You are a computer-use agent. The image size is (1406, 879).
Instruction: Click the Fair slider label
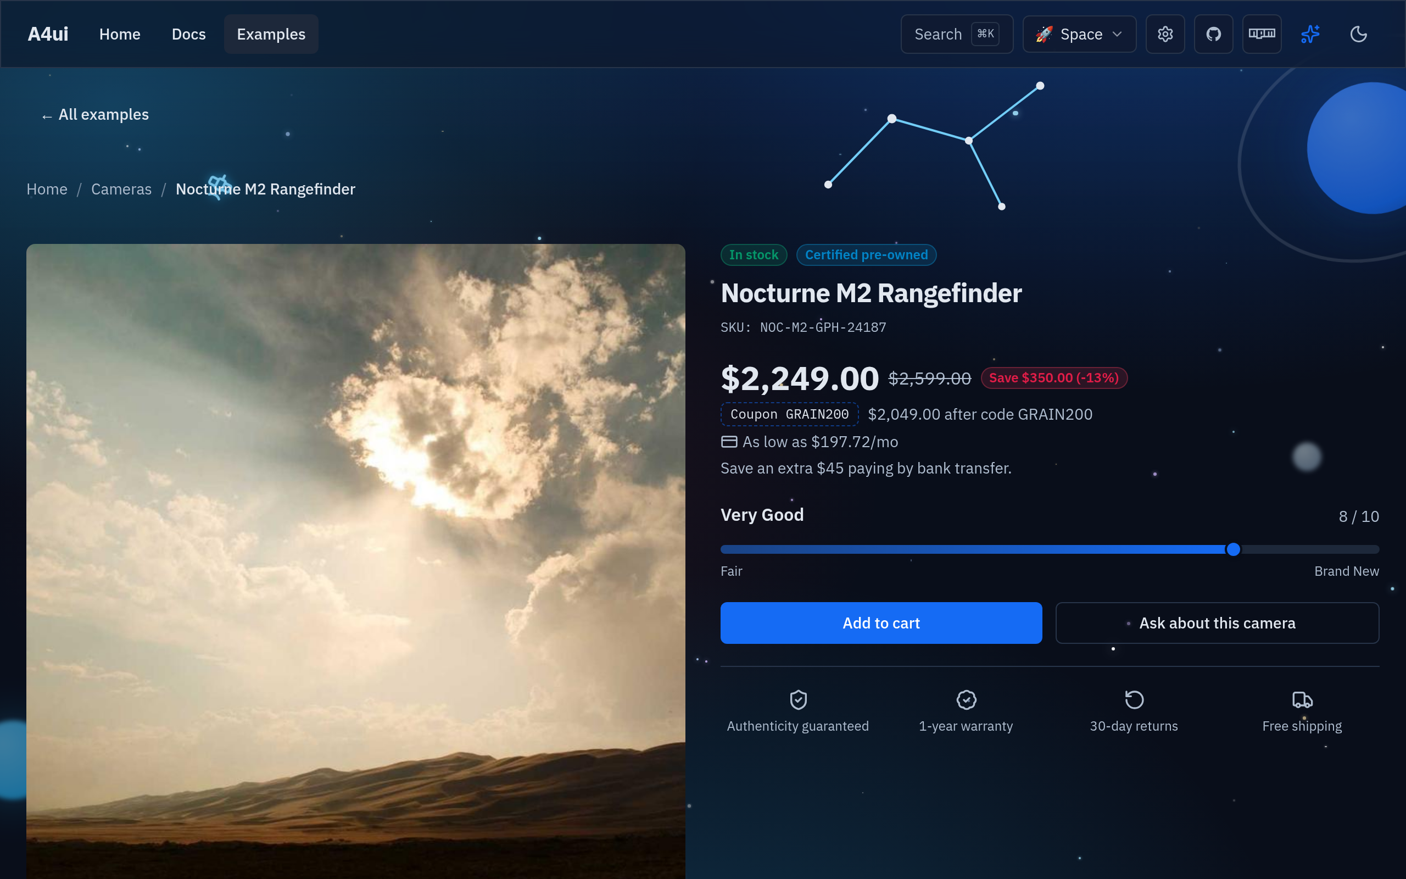(x=732, y=571)
